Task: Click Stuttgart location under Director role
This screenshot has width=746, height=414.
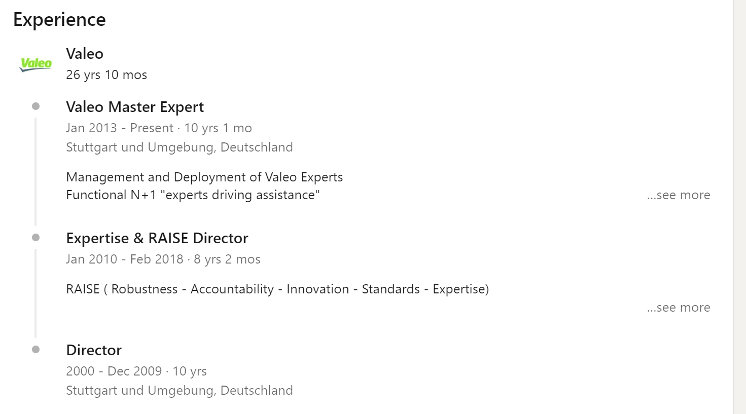Action: [180, 391]
